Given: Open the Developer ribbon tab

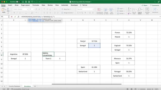Looking at the screenshot, I should pyautogui.click(x=74, y=5).
